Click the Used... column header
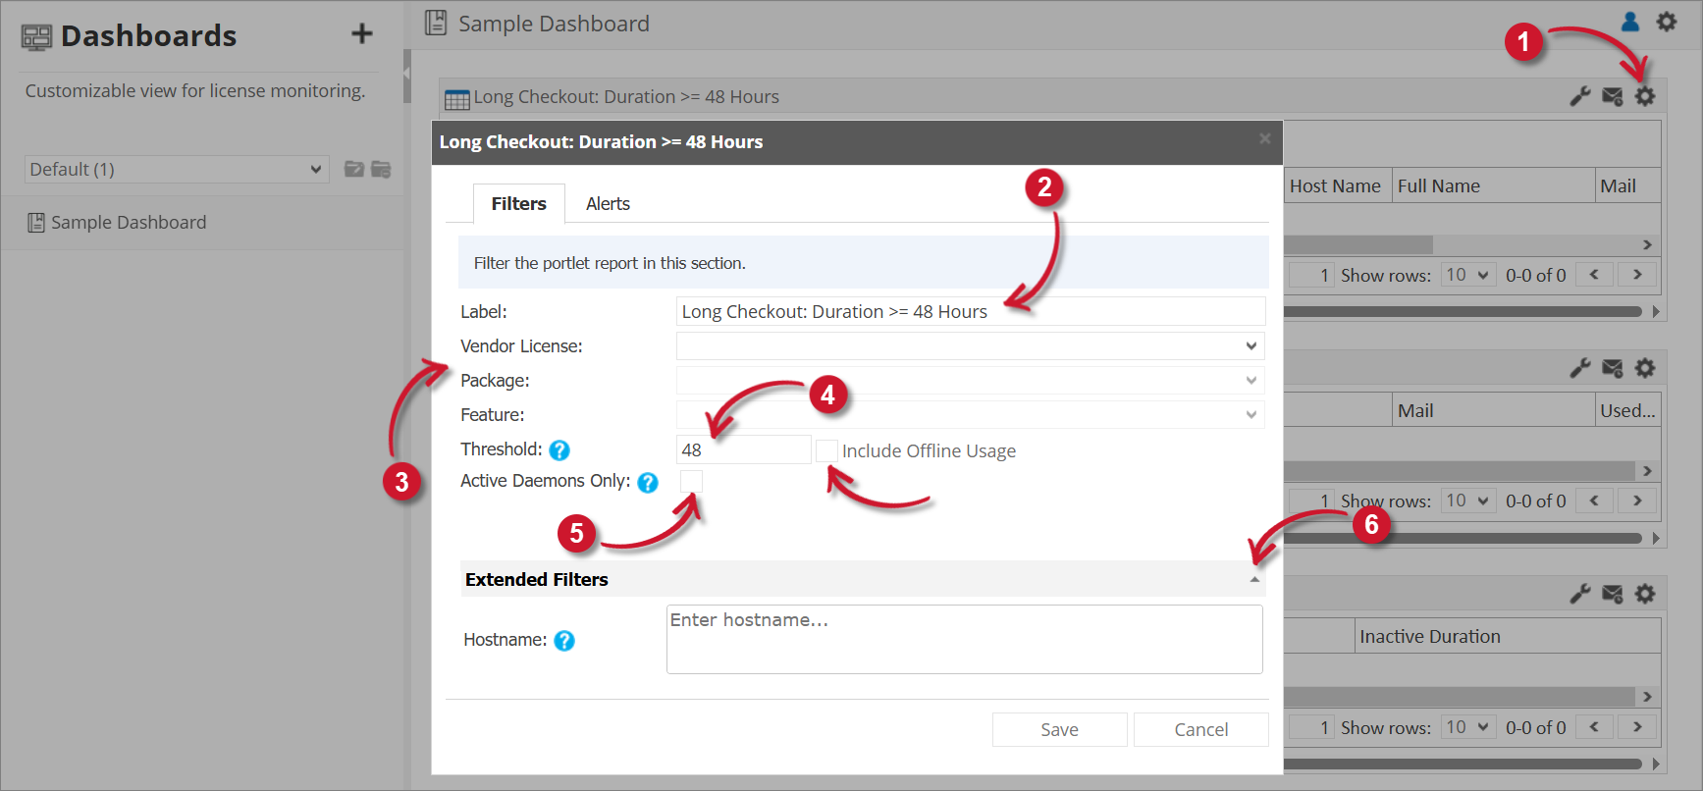The image size is (1703, 791). pyautogui.click(x=1627, y=410)
